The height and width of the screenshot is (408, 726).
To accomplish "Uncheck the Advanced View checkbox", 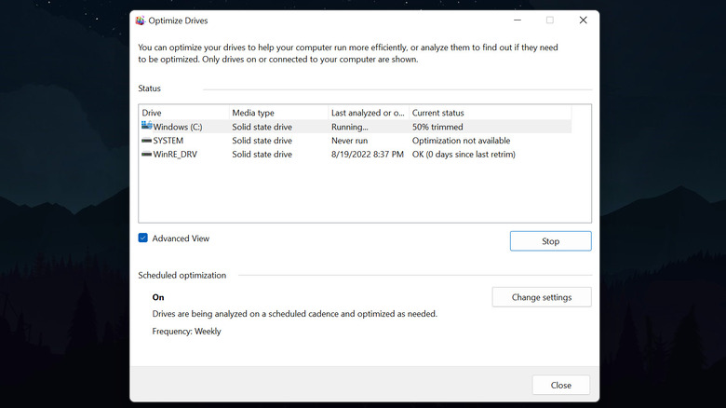I will tap(143, 238).
